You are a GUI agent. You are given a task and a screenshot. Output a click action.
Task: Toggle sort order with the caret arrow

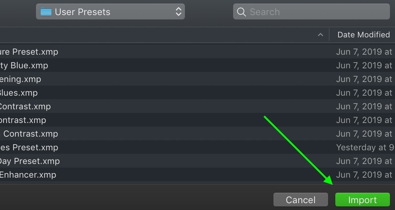321,35
